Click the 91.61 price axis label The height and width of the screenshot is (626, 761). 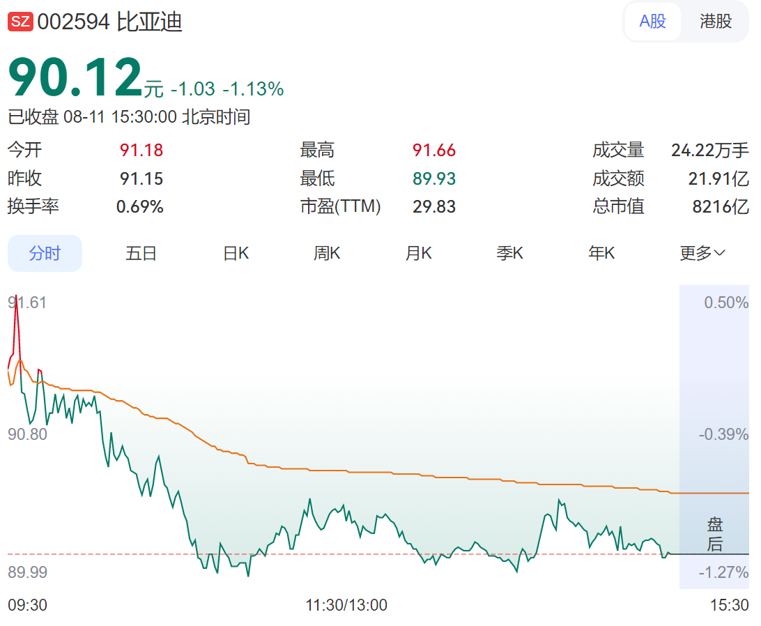click(x=27, y=303)
